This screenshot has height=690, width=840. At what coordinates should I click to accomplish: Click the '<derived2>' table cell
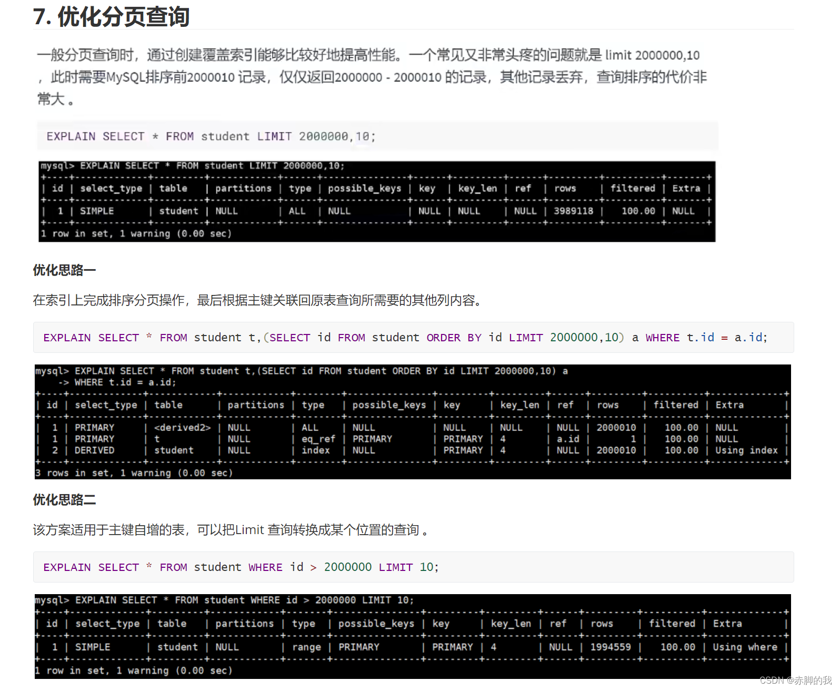coord(182,428)
